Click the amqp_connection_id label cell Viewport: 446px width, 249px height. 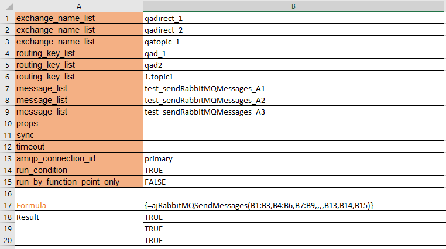coord(78,158)
